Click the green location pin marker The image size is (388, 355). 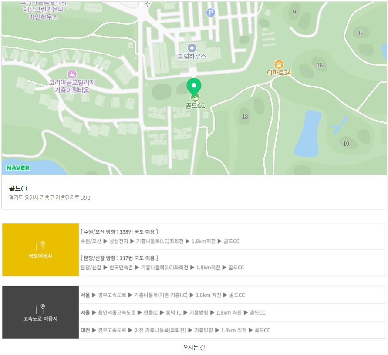click(194, 87)
